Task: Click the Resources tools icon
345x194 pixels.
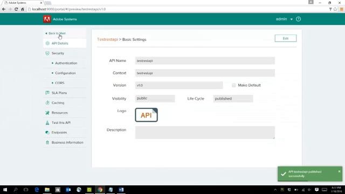Action: [47, 113]
